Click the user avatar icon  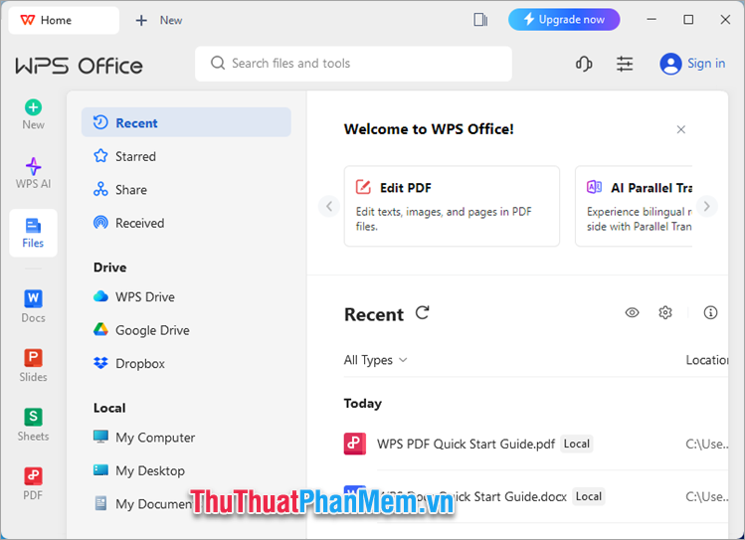click(x=670, y=64)
